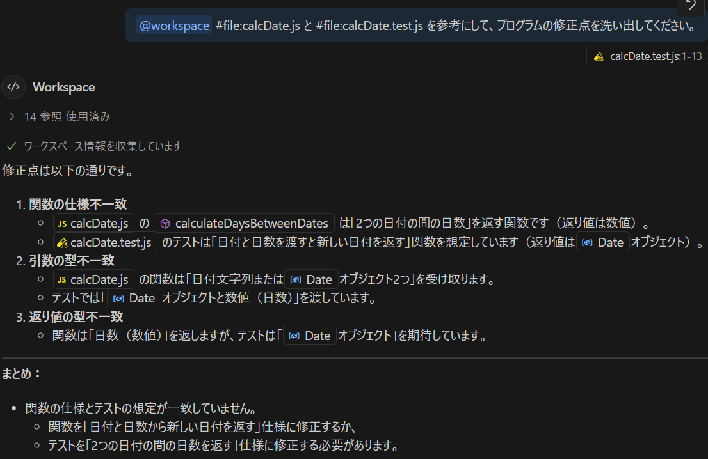Click the 修正点は以下の通りです。 text
The width and height of the screenshot is (708, 459).
(69, 171)
